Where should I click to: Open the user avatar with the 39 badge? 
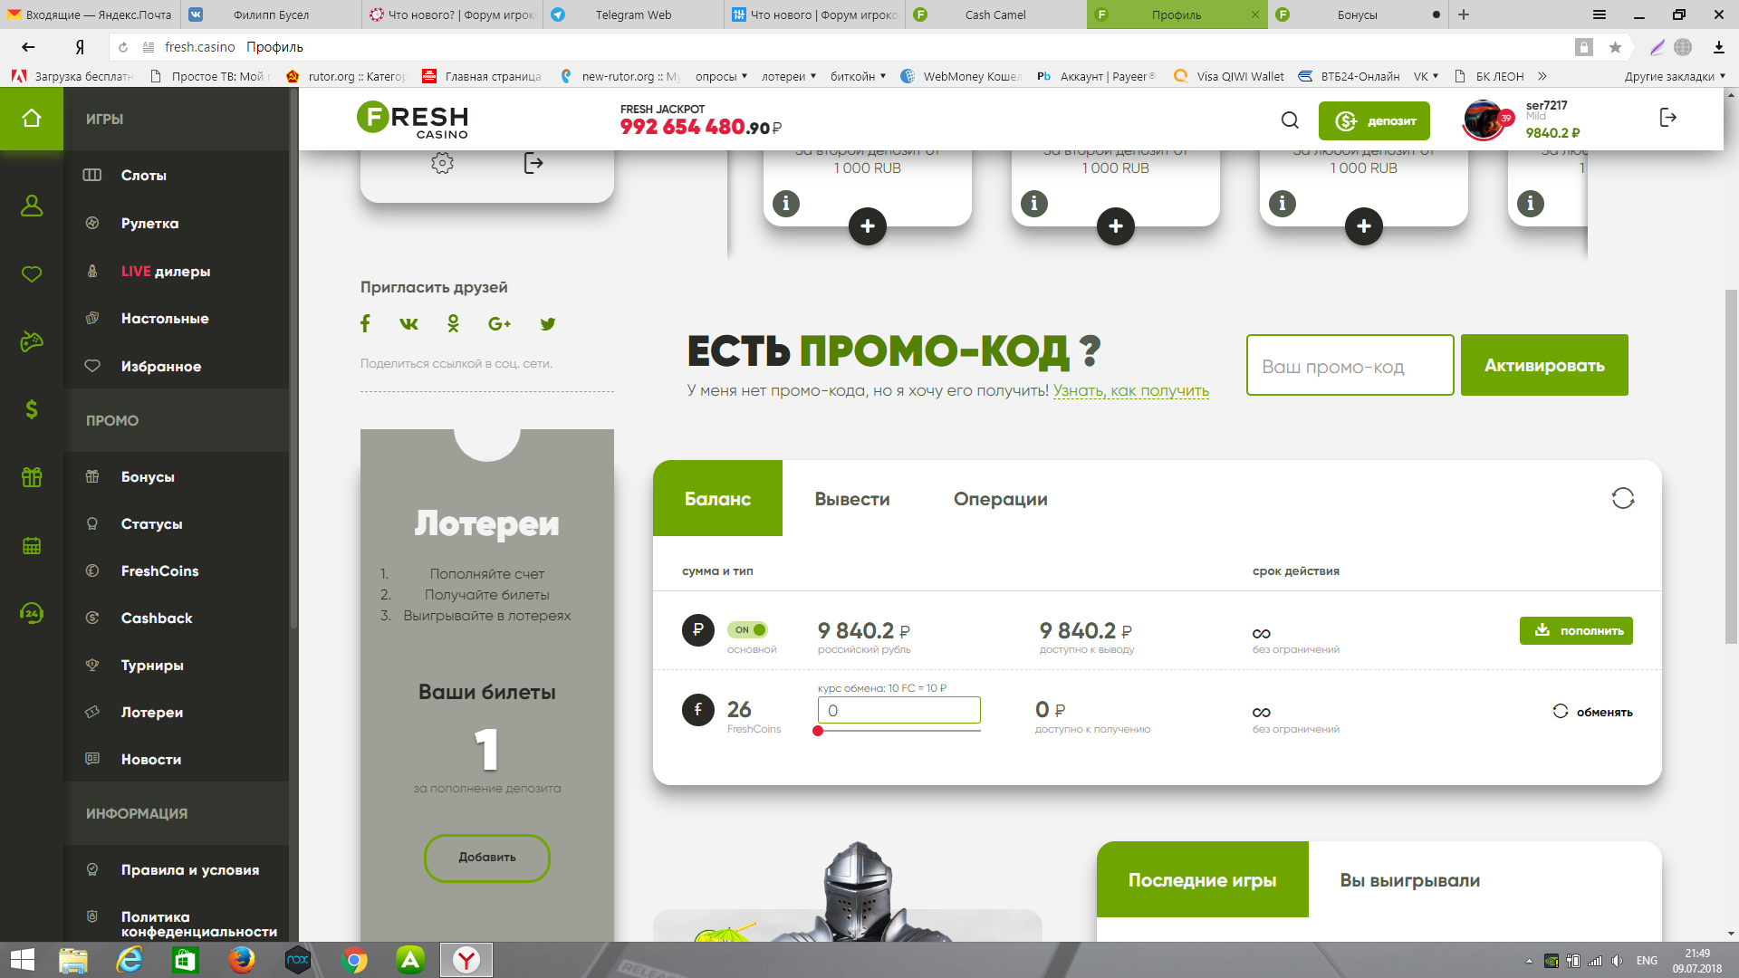click(x=1485, y=120)
